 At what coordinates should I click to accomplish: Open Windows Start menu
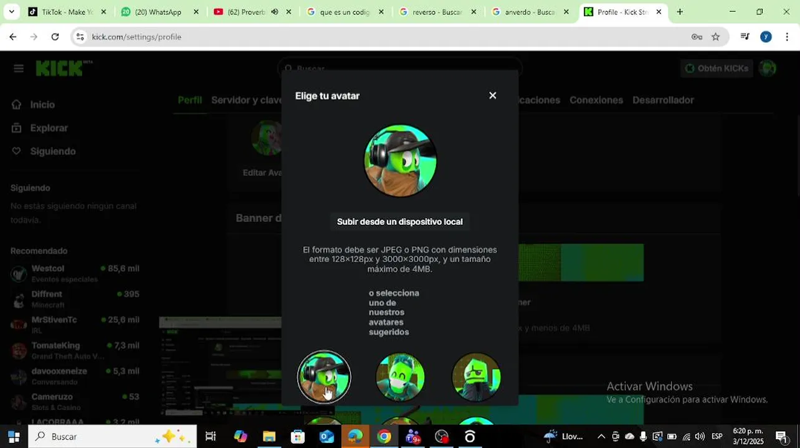pos(14,437)
